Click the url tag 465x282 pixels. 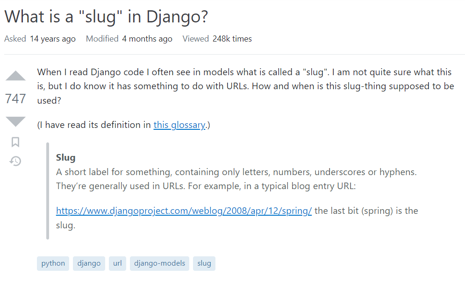117,263
